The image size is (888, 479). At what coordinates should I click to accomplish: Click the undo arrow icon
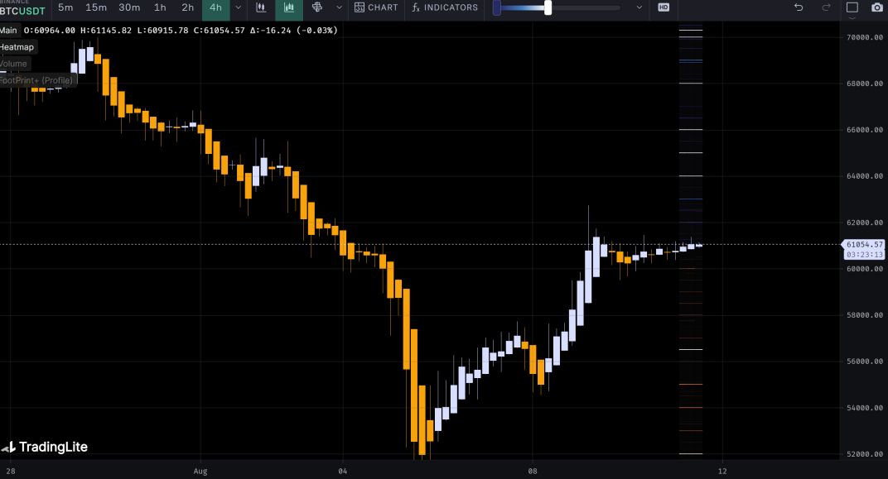pos(799,7)
